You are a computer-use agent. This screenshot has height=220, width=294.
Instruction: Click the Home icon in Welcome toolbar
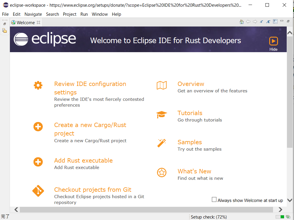click(x=242, y=22)
